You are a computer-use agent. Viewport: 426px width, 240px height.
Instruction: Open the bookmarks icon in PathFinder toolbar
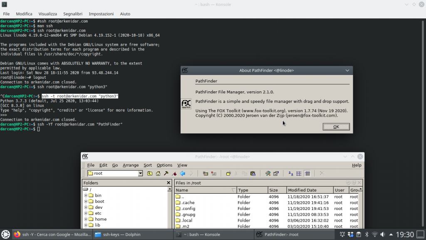click(x=174, y=173)
